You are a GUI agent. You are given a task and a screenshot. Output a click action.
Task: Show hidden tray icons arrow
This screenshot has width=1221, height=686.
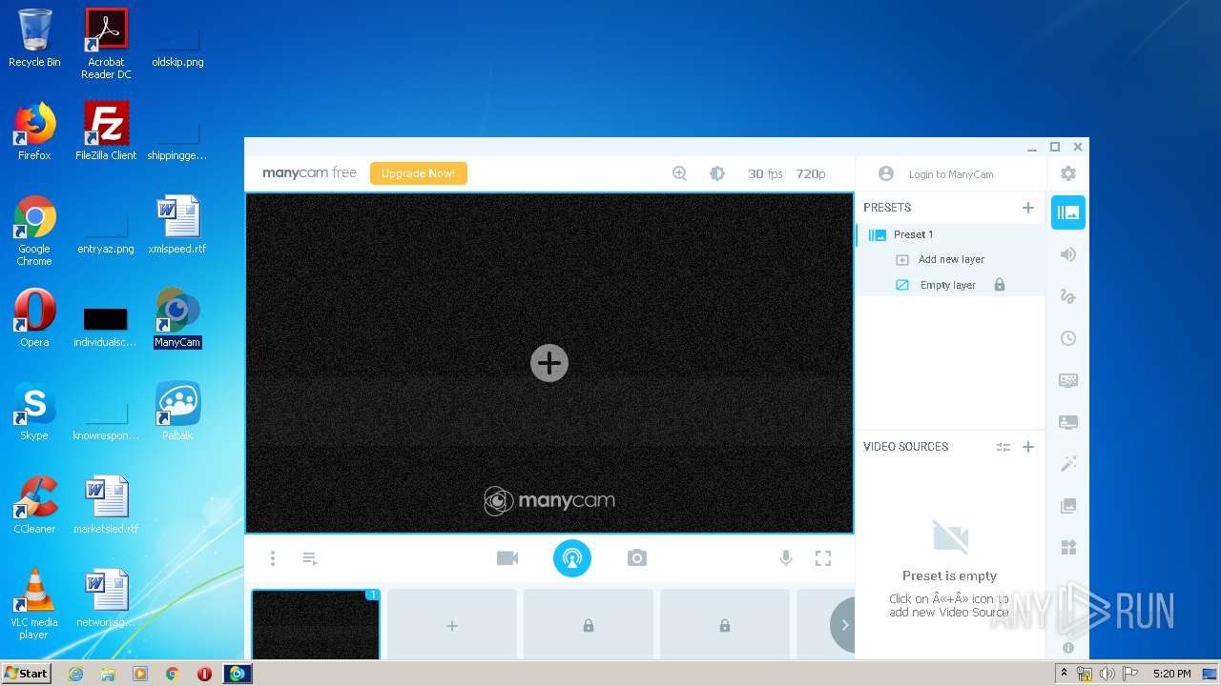pos(1064,674)
